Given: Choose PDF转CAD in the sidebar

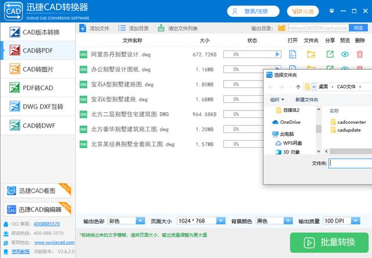Looking at the screenshot, I should click(38, 88).
